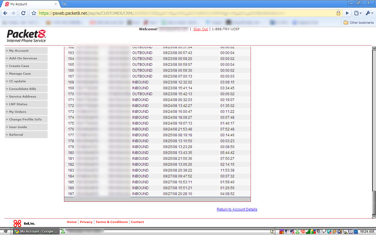The width and height of the screenshot is (376, 235).
Task: Click the Windows Start button
Action: [6, 231]
